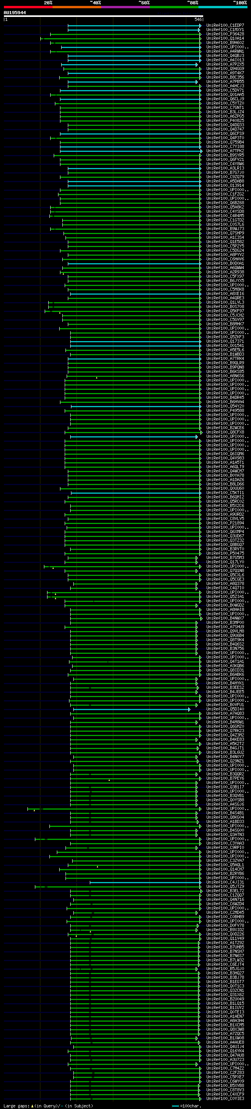
Task: Open hit UniRef100_A7TPK2
Action: pos(225,151)
